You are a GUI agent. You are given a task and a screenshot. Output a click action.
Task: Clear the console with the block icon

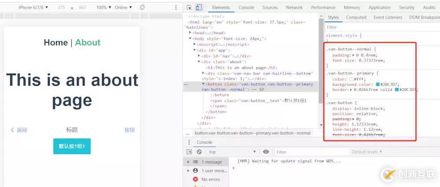tap(199, 152)
